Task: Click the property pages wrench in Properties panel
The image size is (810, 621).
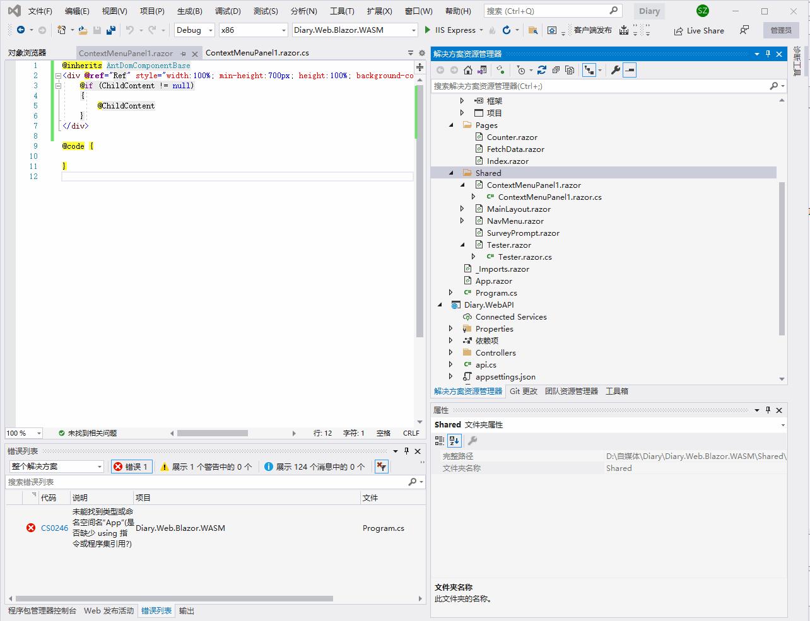Action: [472, 441]
